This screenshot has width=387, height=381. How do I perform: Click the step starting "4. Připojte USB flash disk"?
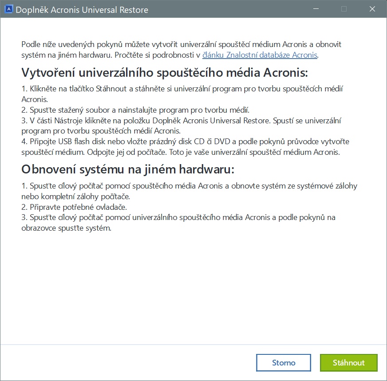click(186, 147)
